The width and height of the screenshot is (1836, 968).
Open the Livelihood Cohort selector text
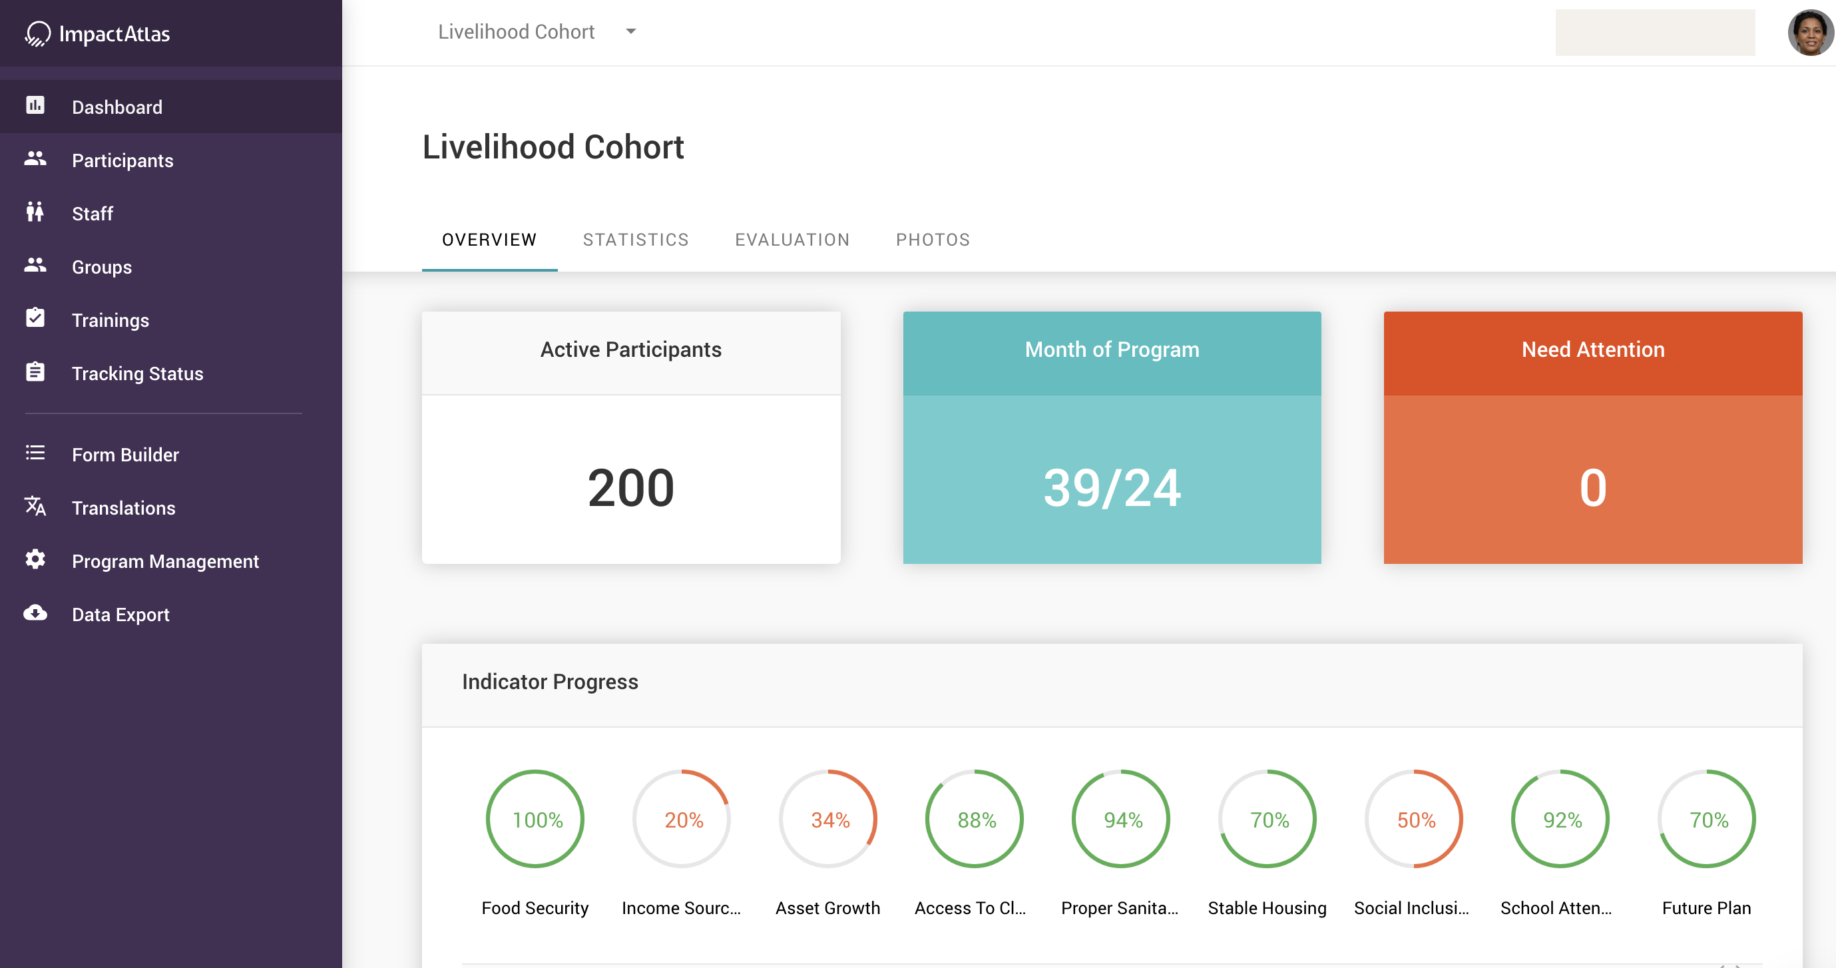click(516, 31)
